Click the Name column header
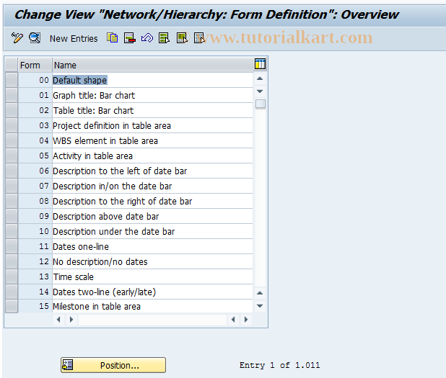Image resolution: width=446 pixels, height=378 pixels. point(152,65)
